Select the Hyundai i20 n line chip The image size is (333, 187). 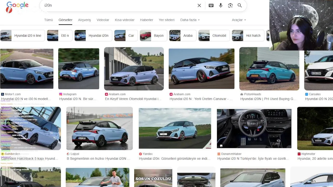click(x=23, y=36)
